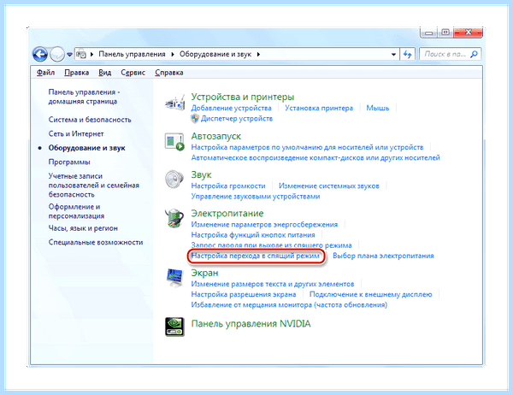Screen dimensions: 513x395
Task: Click the Экран monitor icon
Action: 174,278
